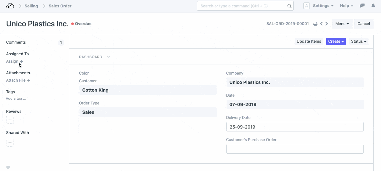The image size is (381, 171).
Task: Click the Update Items button
Action: 309,41
